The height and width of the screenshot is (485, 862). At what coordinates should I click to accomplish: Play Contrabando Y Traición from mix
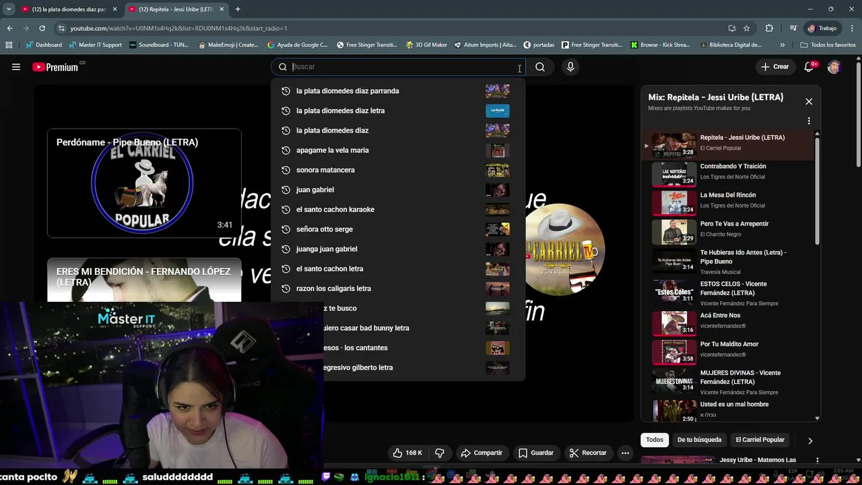point(727,174)
